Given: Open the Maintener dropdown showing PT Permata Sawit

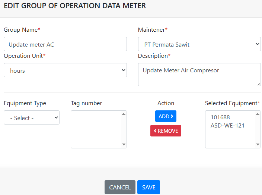Looking at the screenshot, I should pos(199,44).
